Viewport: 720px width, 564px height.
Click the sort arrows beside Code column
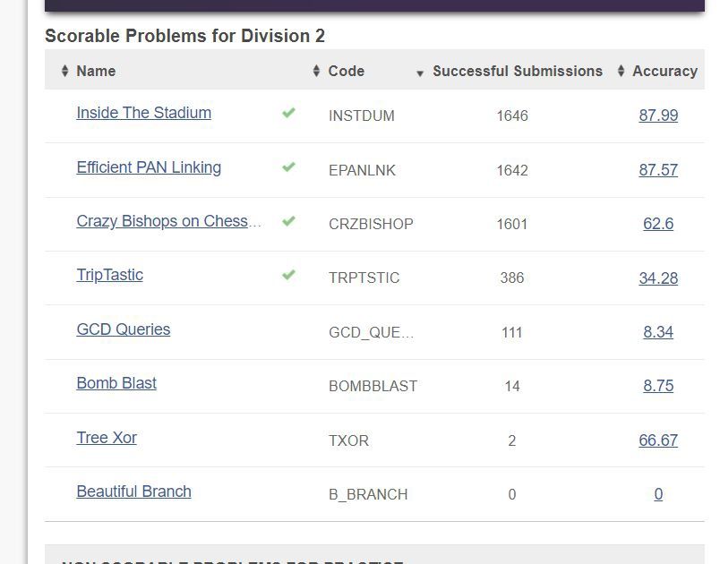click(316, 71)
